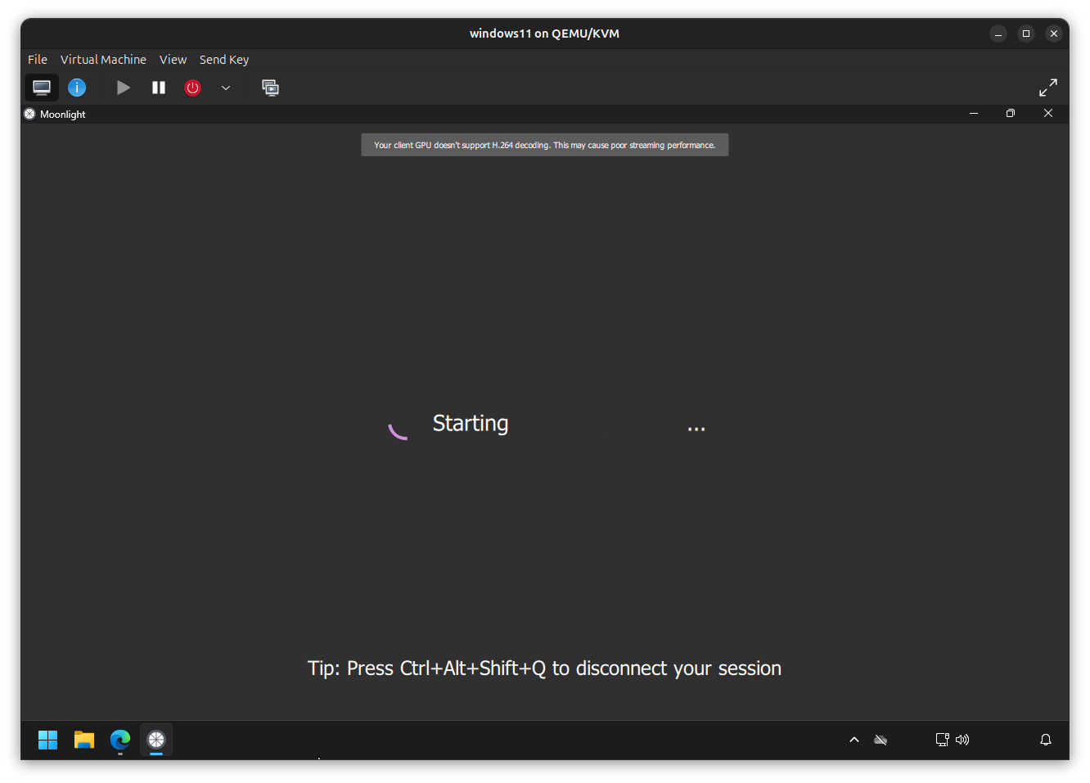The image size is (1090, 783).
Task: Select the Moonlight icon in the taskbar
Action: [x=155, y=740]
